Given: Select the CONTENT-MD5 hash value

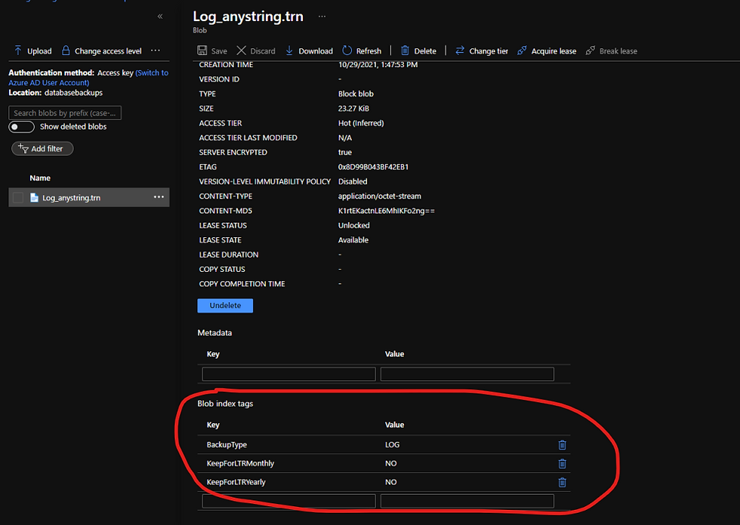Looking at the screenshot, I should pyautogui.click(x=387, y=211).
